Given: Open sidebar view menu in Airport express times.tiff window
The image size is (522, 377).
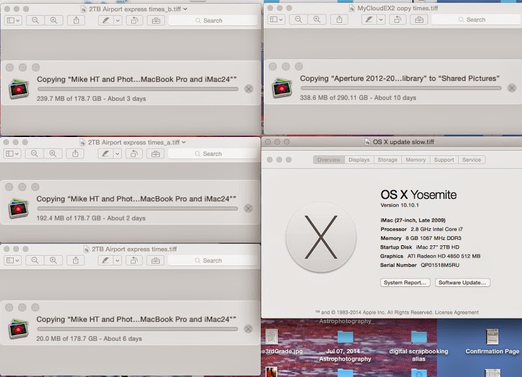Looking at the screenshot, I should (x=12, y=260).
